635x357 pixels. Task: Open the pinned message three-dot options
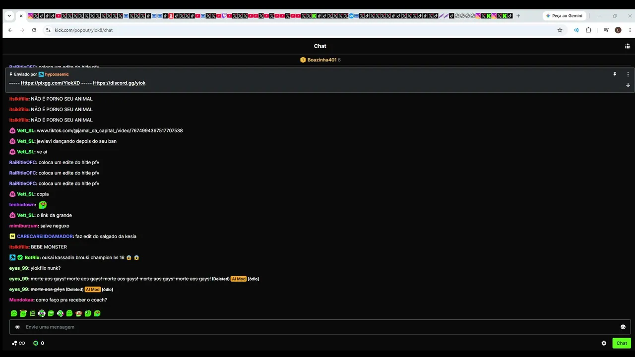pyautogui.click(x=628, y=74)
